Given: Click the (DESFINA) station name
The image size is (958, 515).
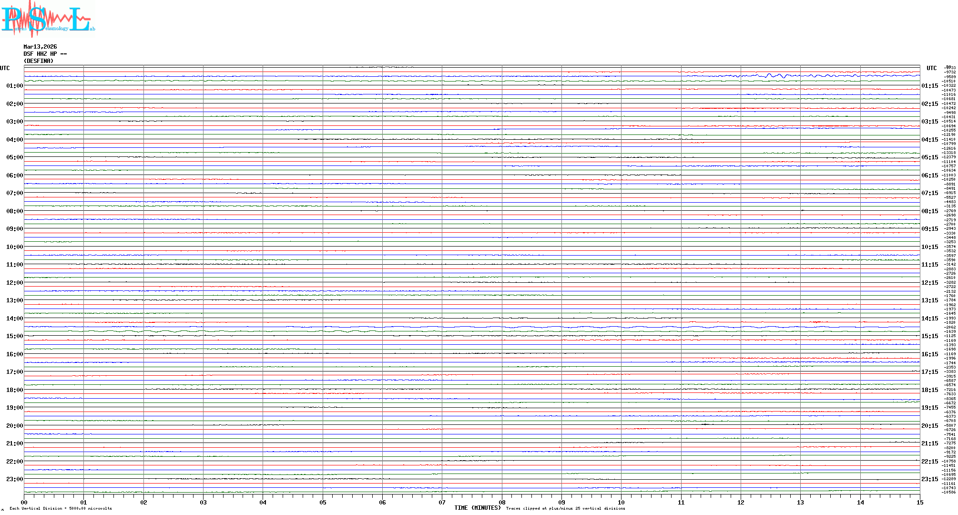Looking at the screenshot, I should point(39,61).
